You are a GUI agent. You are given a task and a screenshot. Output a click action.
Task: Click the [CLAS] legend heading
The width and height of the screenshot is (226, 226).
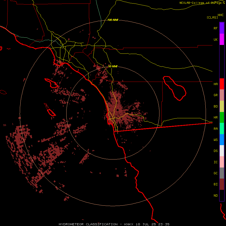click(212, 17)
